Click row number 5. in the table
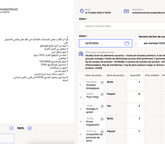 (x=81, y=134)
